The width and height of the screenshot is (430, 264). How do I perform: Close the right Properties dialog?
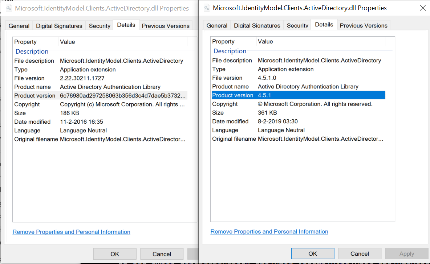pos(422,7)
